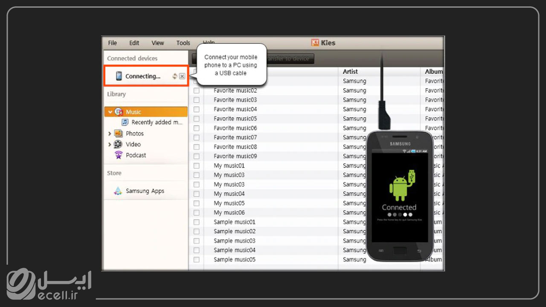Select the Favorite music07 track name
The width and height of the screenshot is (546, 307).
[235, 137]
